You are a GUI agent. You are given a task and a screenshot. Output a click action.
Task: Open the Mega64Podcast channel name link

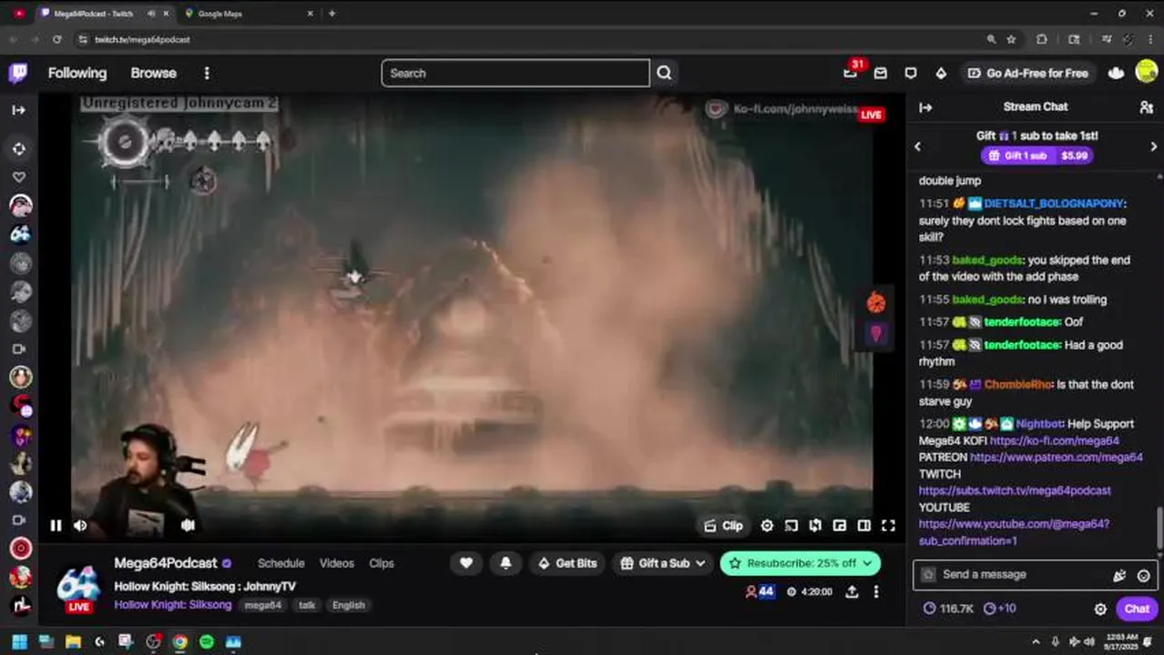(x=166, y=563)
